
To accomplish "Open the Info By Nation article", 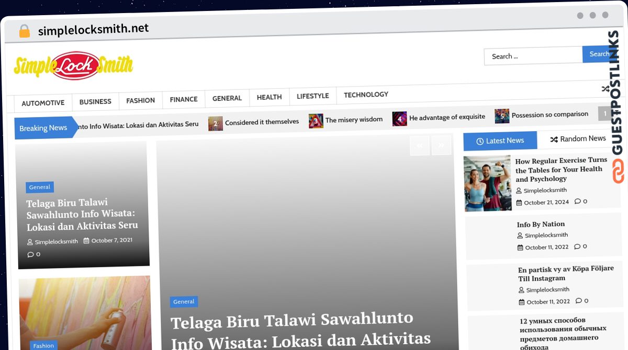I will [x=541, y=224].
